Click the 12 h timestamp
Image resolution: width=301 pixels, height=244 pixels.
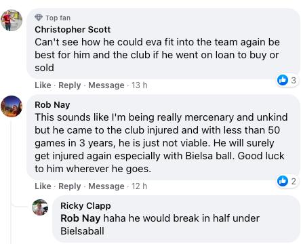[x=140, y=186]
